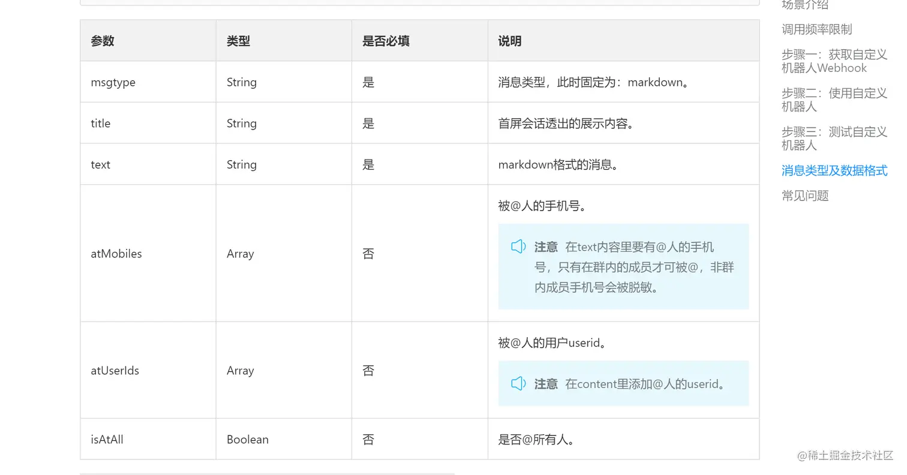Screen dimensions: 907x475
Task: Go to 调用频率限制 section
Action: pos(816,29)
